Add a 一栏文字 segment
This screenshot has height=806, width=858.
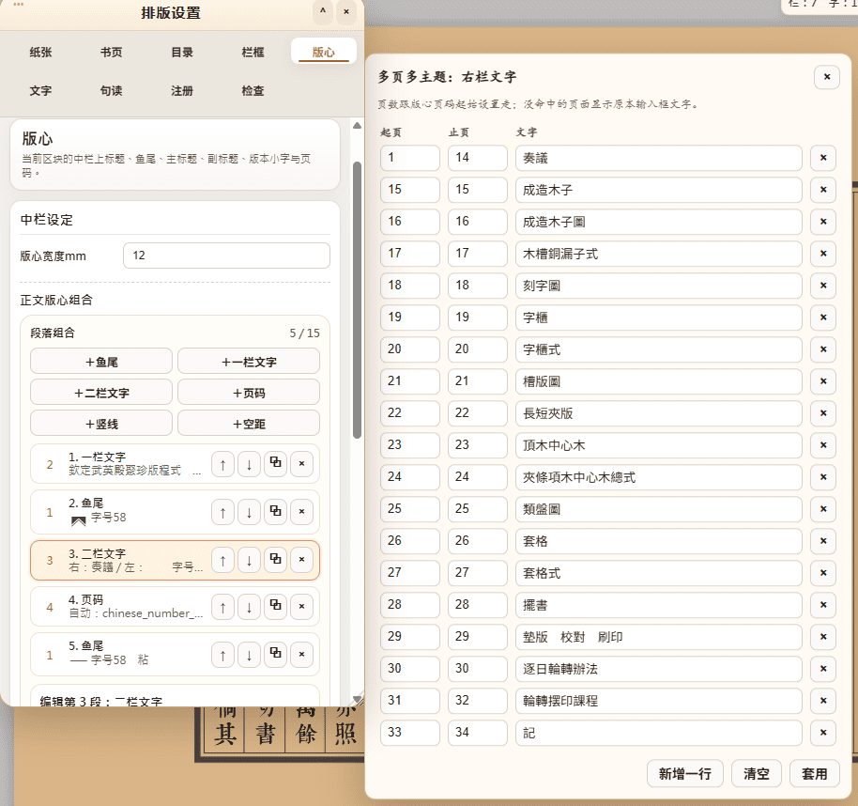pyautogui.click(x=249, y=362)
